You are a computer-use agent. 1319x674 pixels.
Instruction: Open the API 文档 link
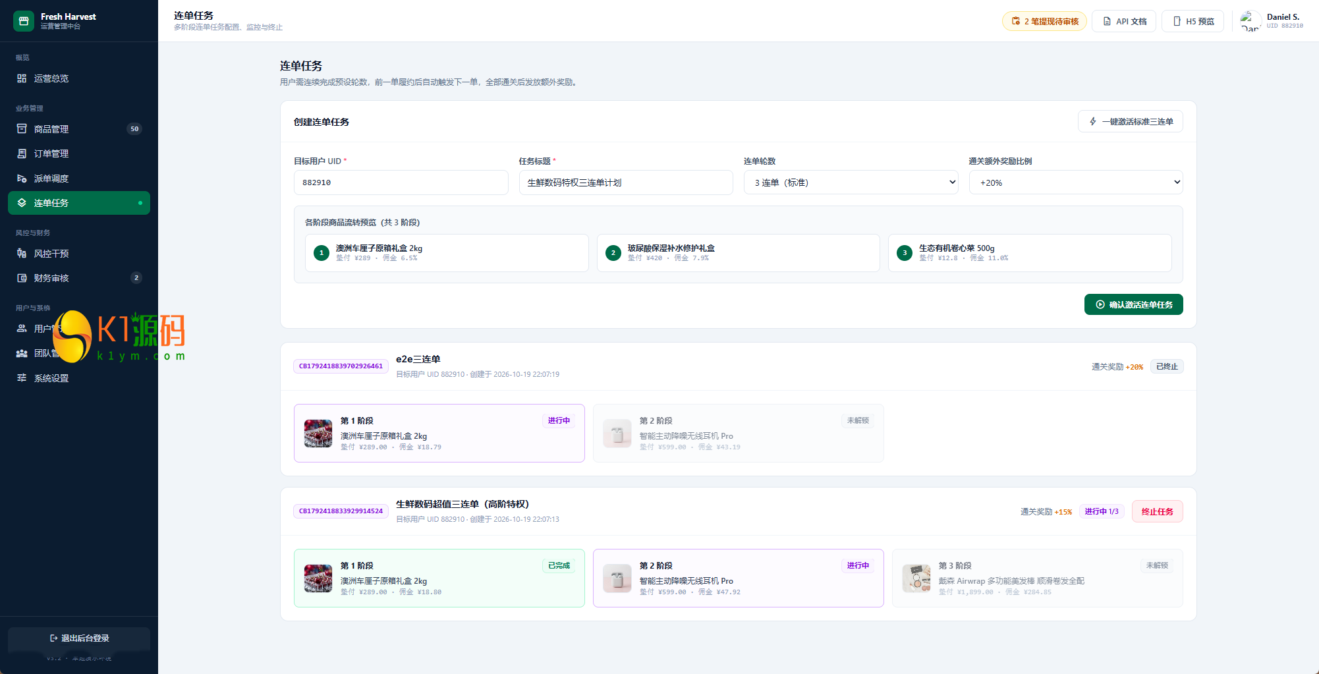pos(1124,21)
